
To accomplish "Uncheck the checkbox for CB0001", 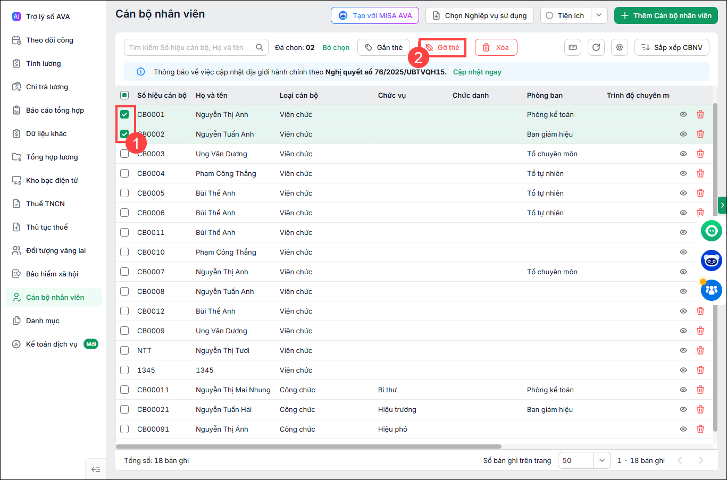I will pos(124,114).
